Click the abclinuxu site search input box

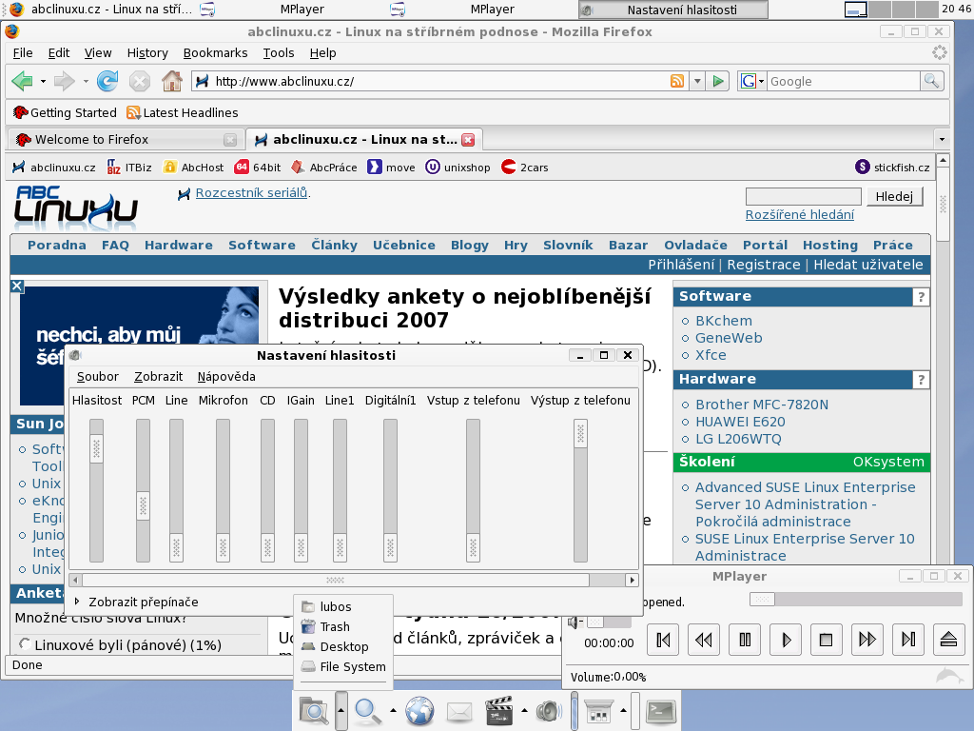click(803, 196)
